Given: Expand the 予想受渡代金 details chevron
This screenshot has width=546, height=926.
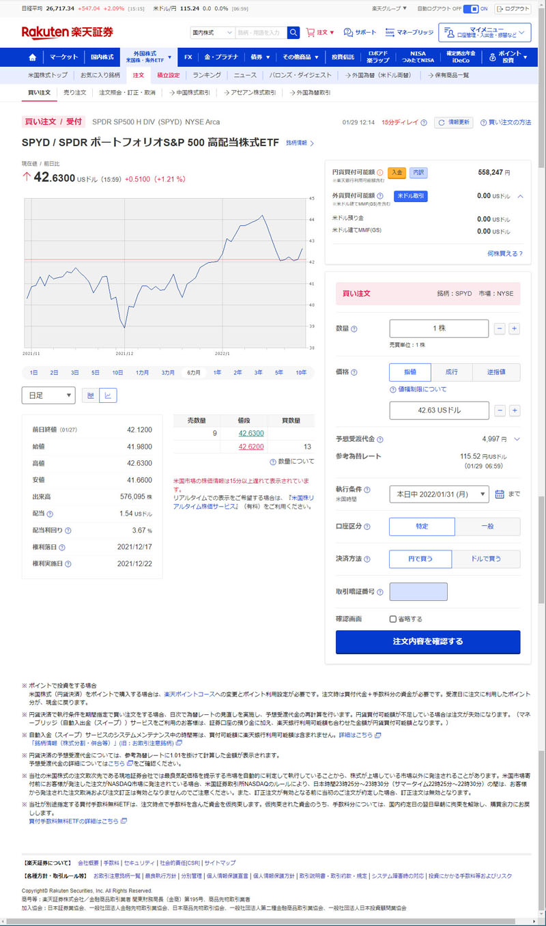Looking at the screenshot, I should click(517, 439).
